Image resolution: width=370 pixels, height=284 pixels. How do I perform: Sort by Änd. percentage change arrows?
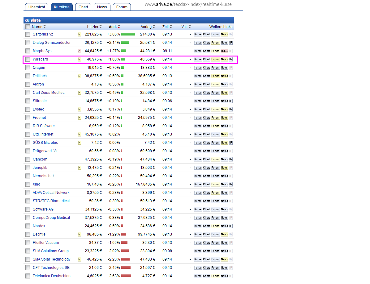(x=119, y=27)
